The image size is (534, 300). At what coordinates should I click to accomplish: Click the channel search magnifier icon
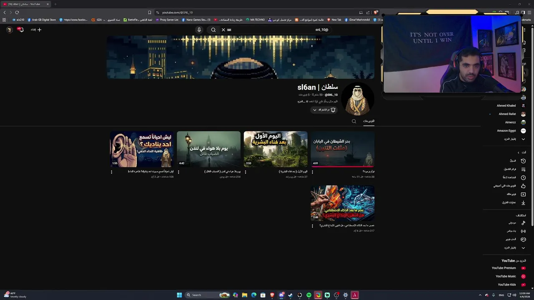tap(354, 121)
